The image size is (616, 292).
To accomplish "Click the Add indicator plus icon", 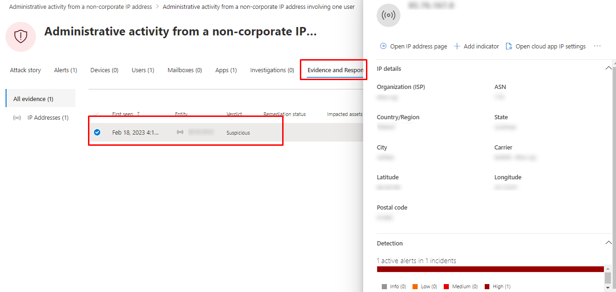I will click(457, 46).
